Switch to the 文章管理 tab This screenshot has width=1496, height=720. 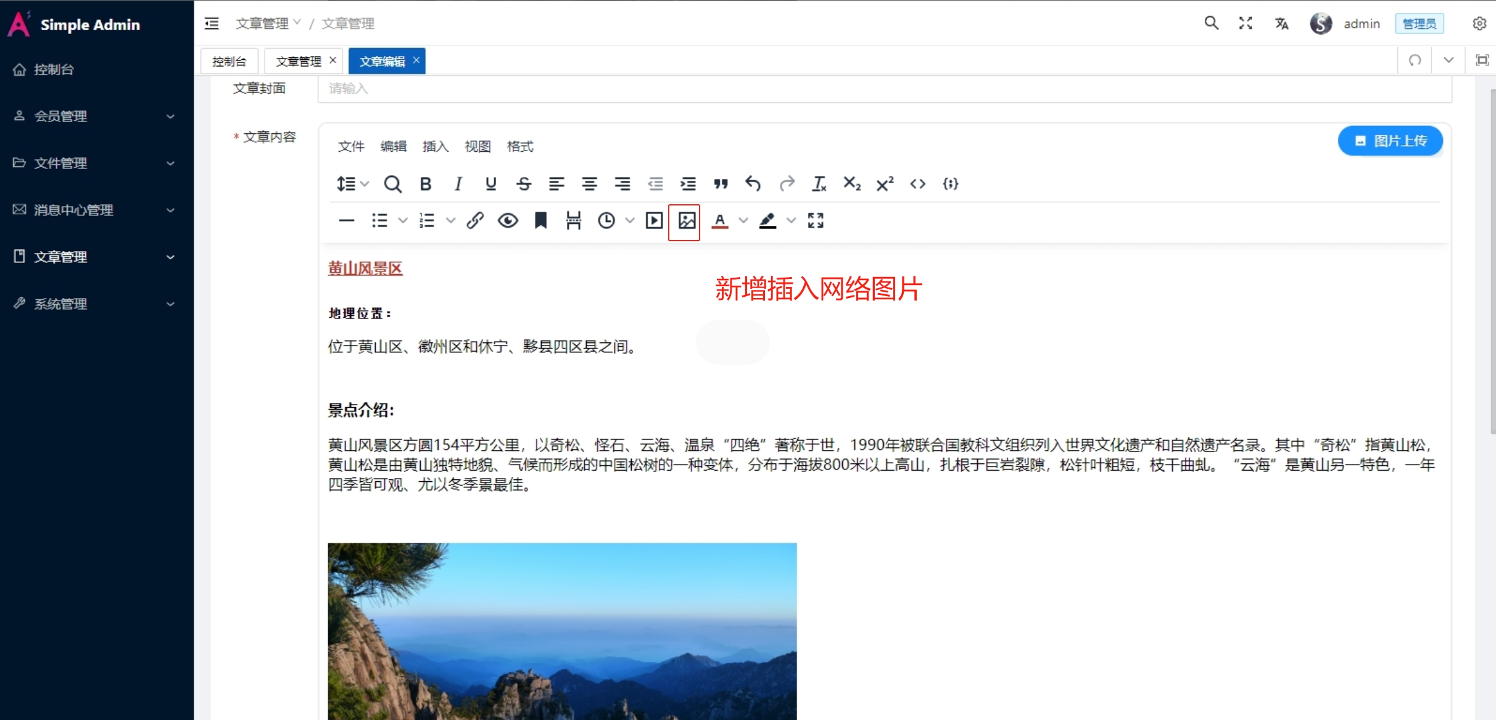click(x=299, y=61)
